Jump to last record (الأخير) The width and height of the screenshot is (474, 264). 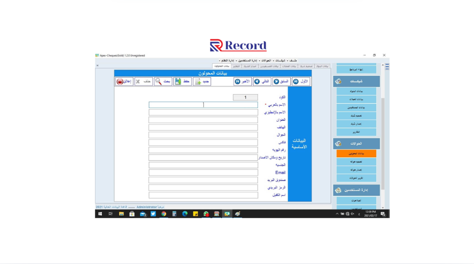pyautogui.click(x=243, y=82)
